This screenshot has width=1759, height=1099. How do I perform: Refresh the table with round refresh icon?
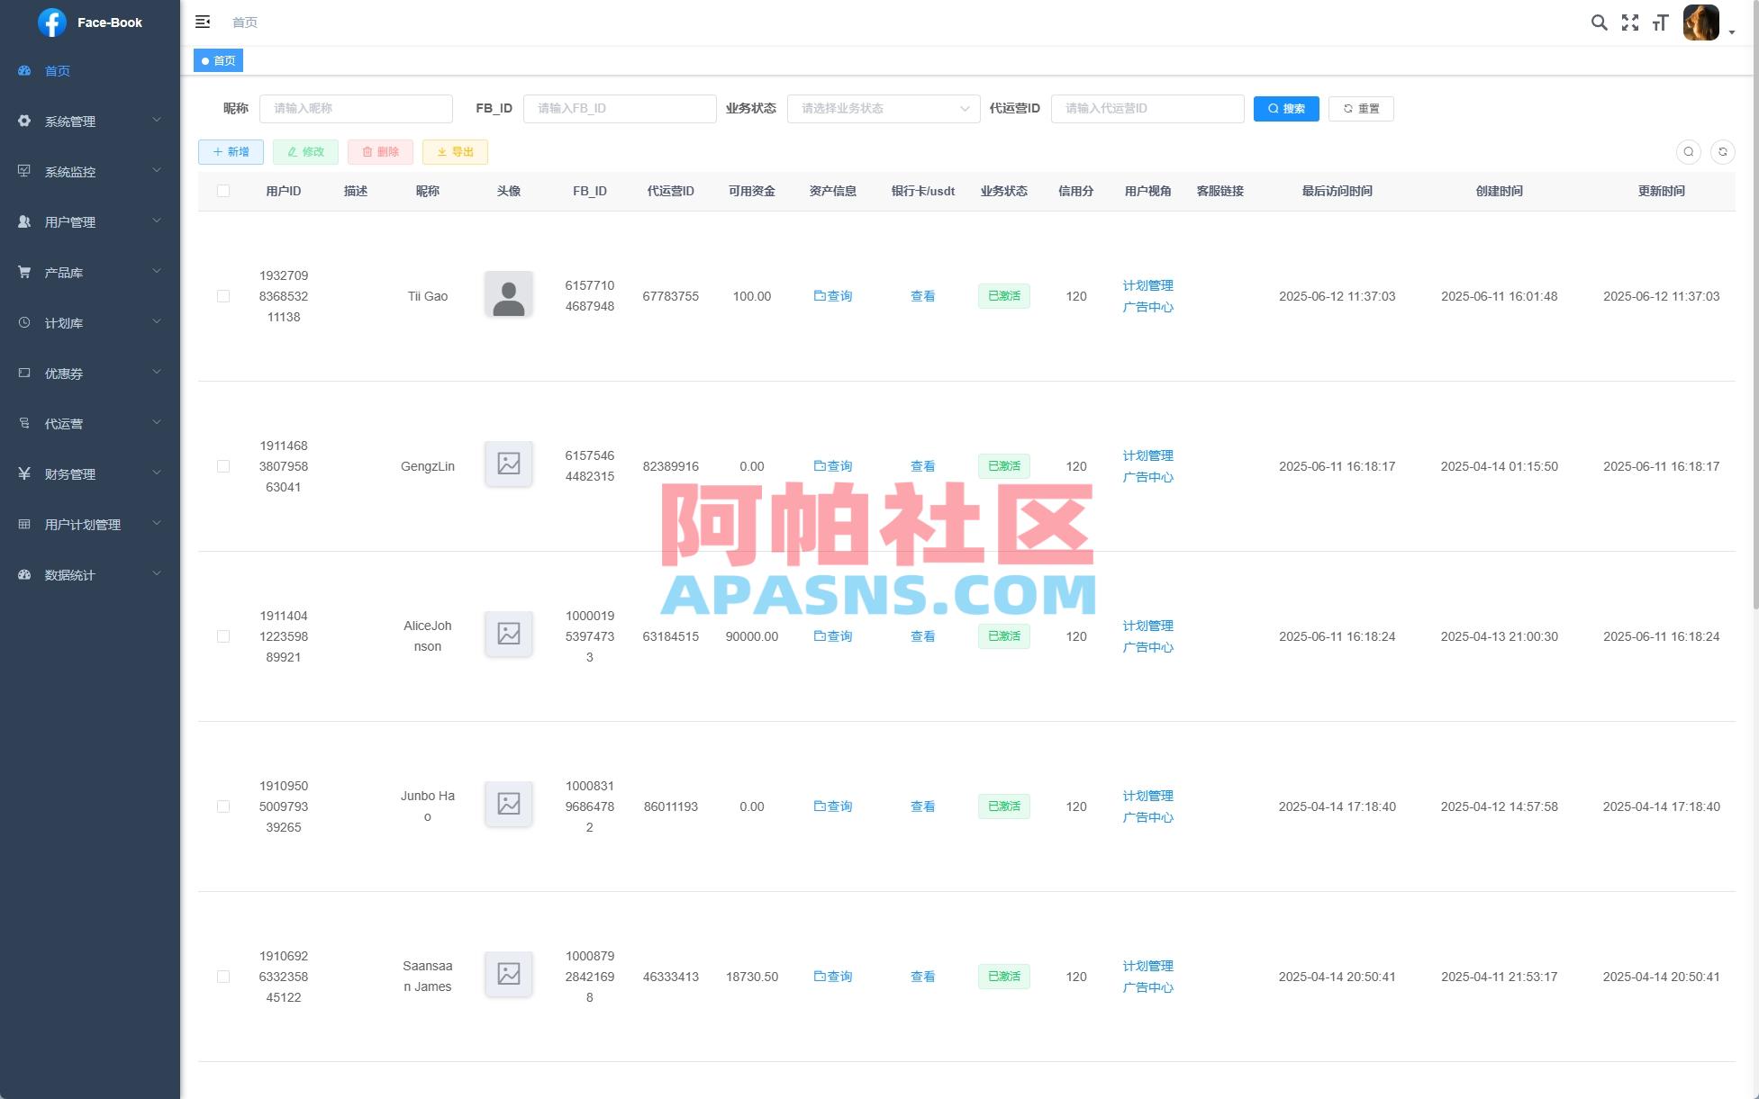[x=1723, y=152]
